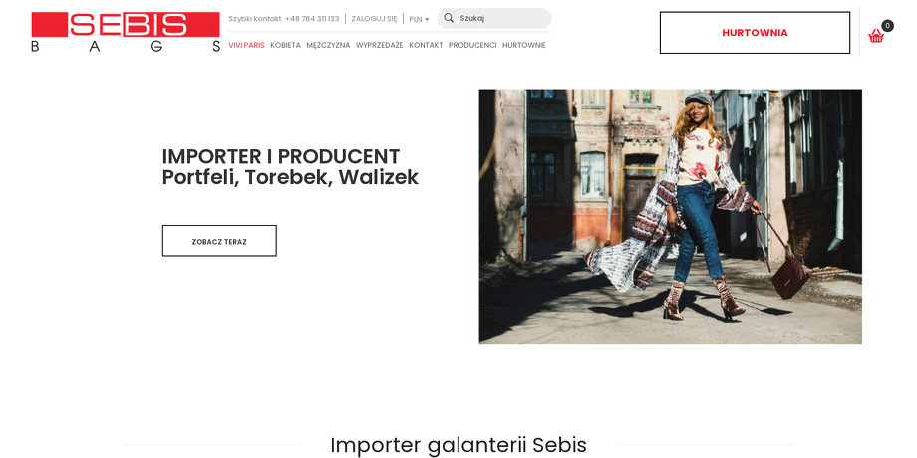Click the magnifying glass search icon
Screen dimensions: 917x458
tap(449, 18)
